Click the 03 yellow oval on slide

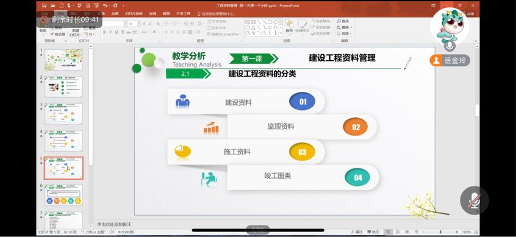tap(302, 152)
